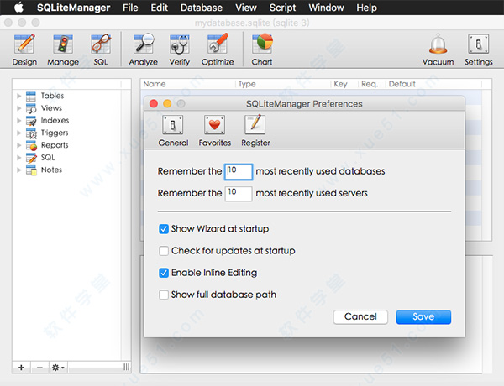This screenshot has width=504, height=386.
Task: Open the SQL glasses toolbar tool
Action: (x=101, y=50)
